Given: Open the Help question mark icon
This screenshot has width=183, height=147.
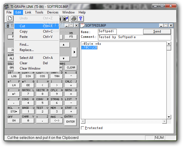Looking at the screenshot, I should [x=81, y=19].
